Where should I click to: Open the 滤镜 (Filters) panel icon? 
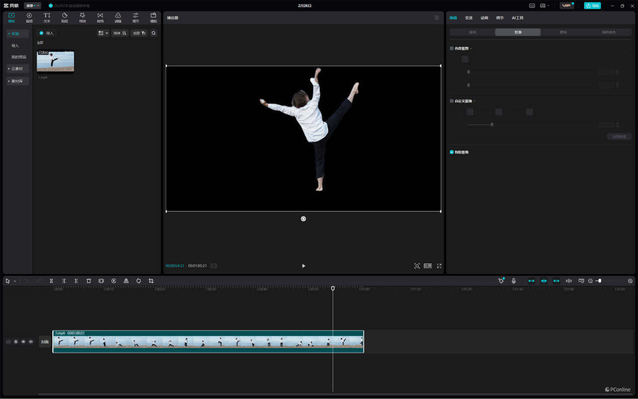click(118, 18)
